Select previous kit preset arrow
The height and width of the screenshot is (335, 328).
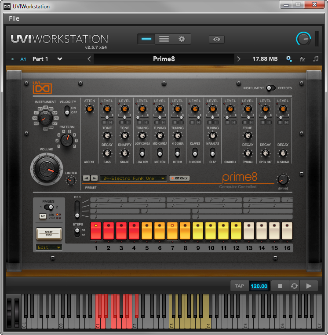[x=86, y=178]
